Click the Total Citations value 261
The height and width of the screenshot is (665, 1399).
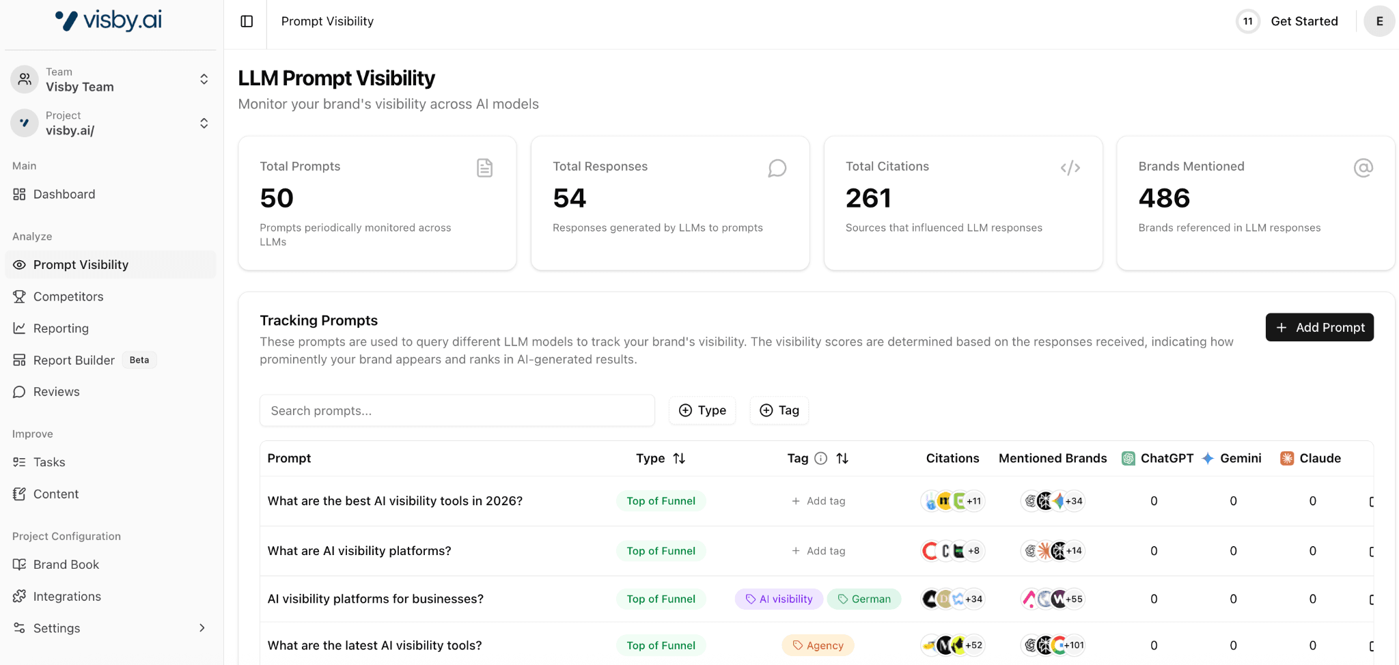click(868, 199)
